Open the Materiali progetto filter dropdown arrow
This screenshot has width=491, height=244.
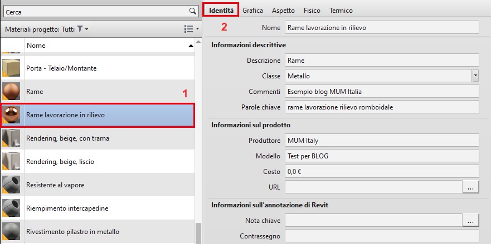pyautogui.click(x=87, y=29)
